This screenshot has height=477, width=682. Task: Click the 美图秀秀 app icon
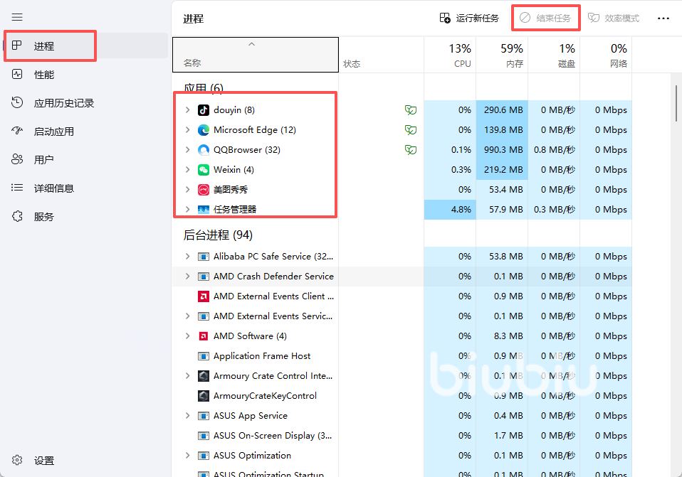[x=204, y=190]
